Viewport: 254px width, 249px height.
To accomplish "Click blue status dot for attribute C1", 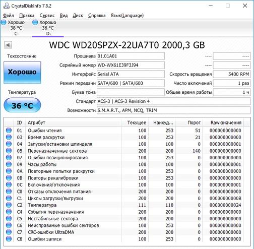I will (x=9, y=198).
